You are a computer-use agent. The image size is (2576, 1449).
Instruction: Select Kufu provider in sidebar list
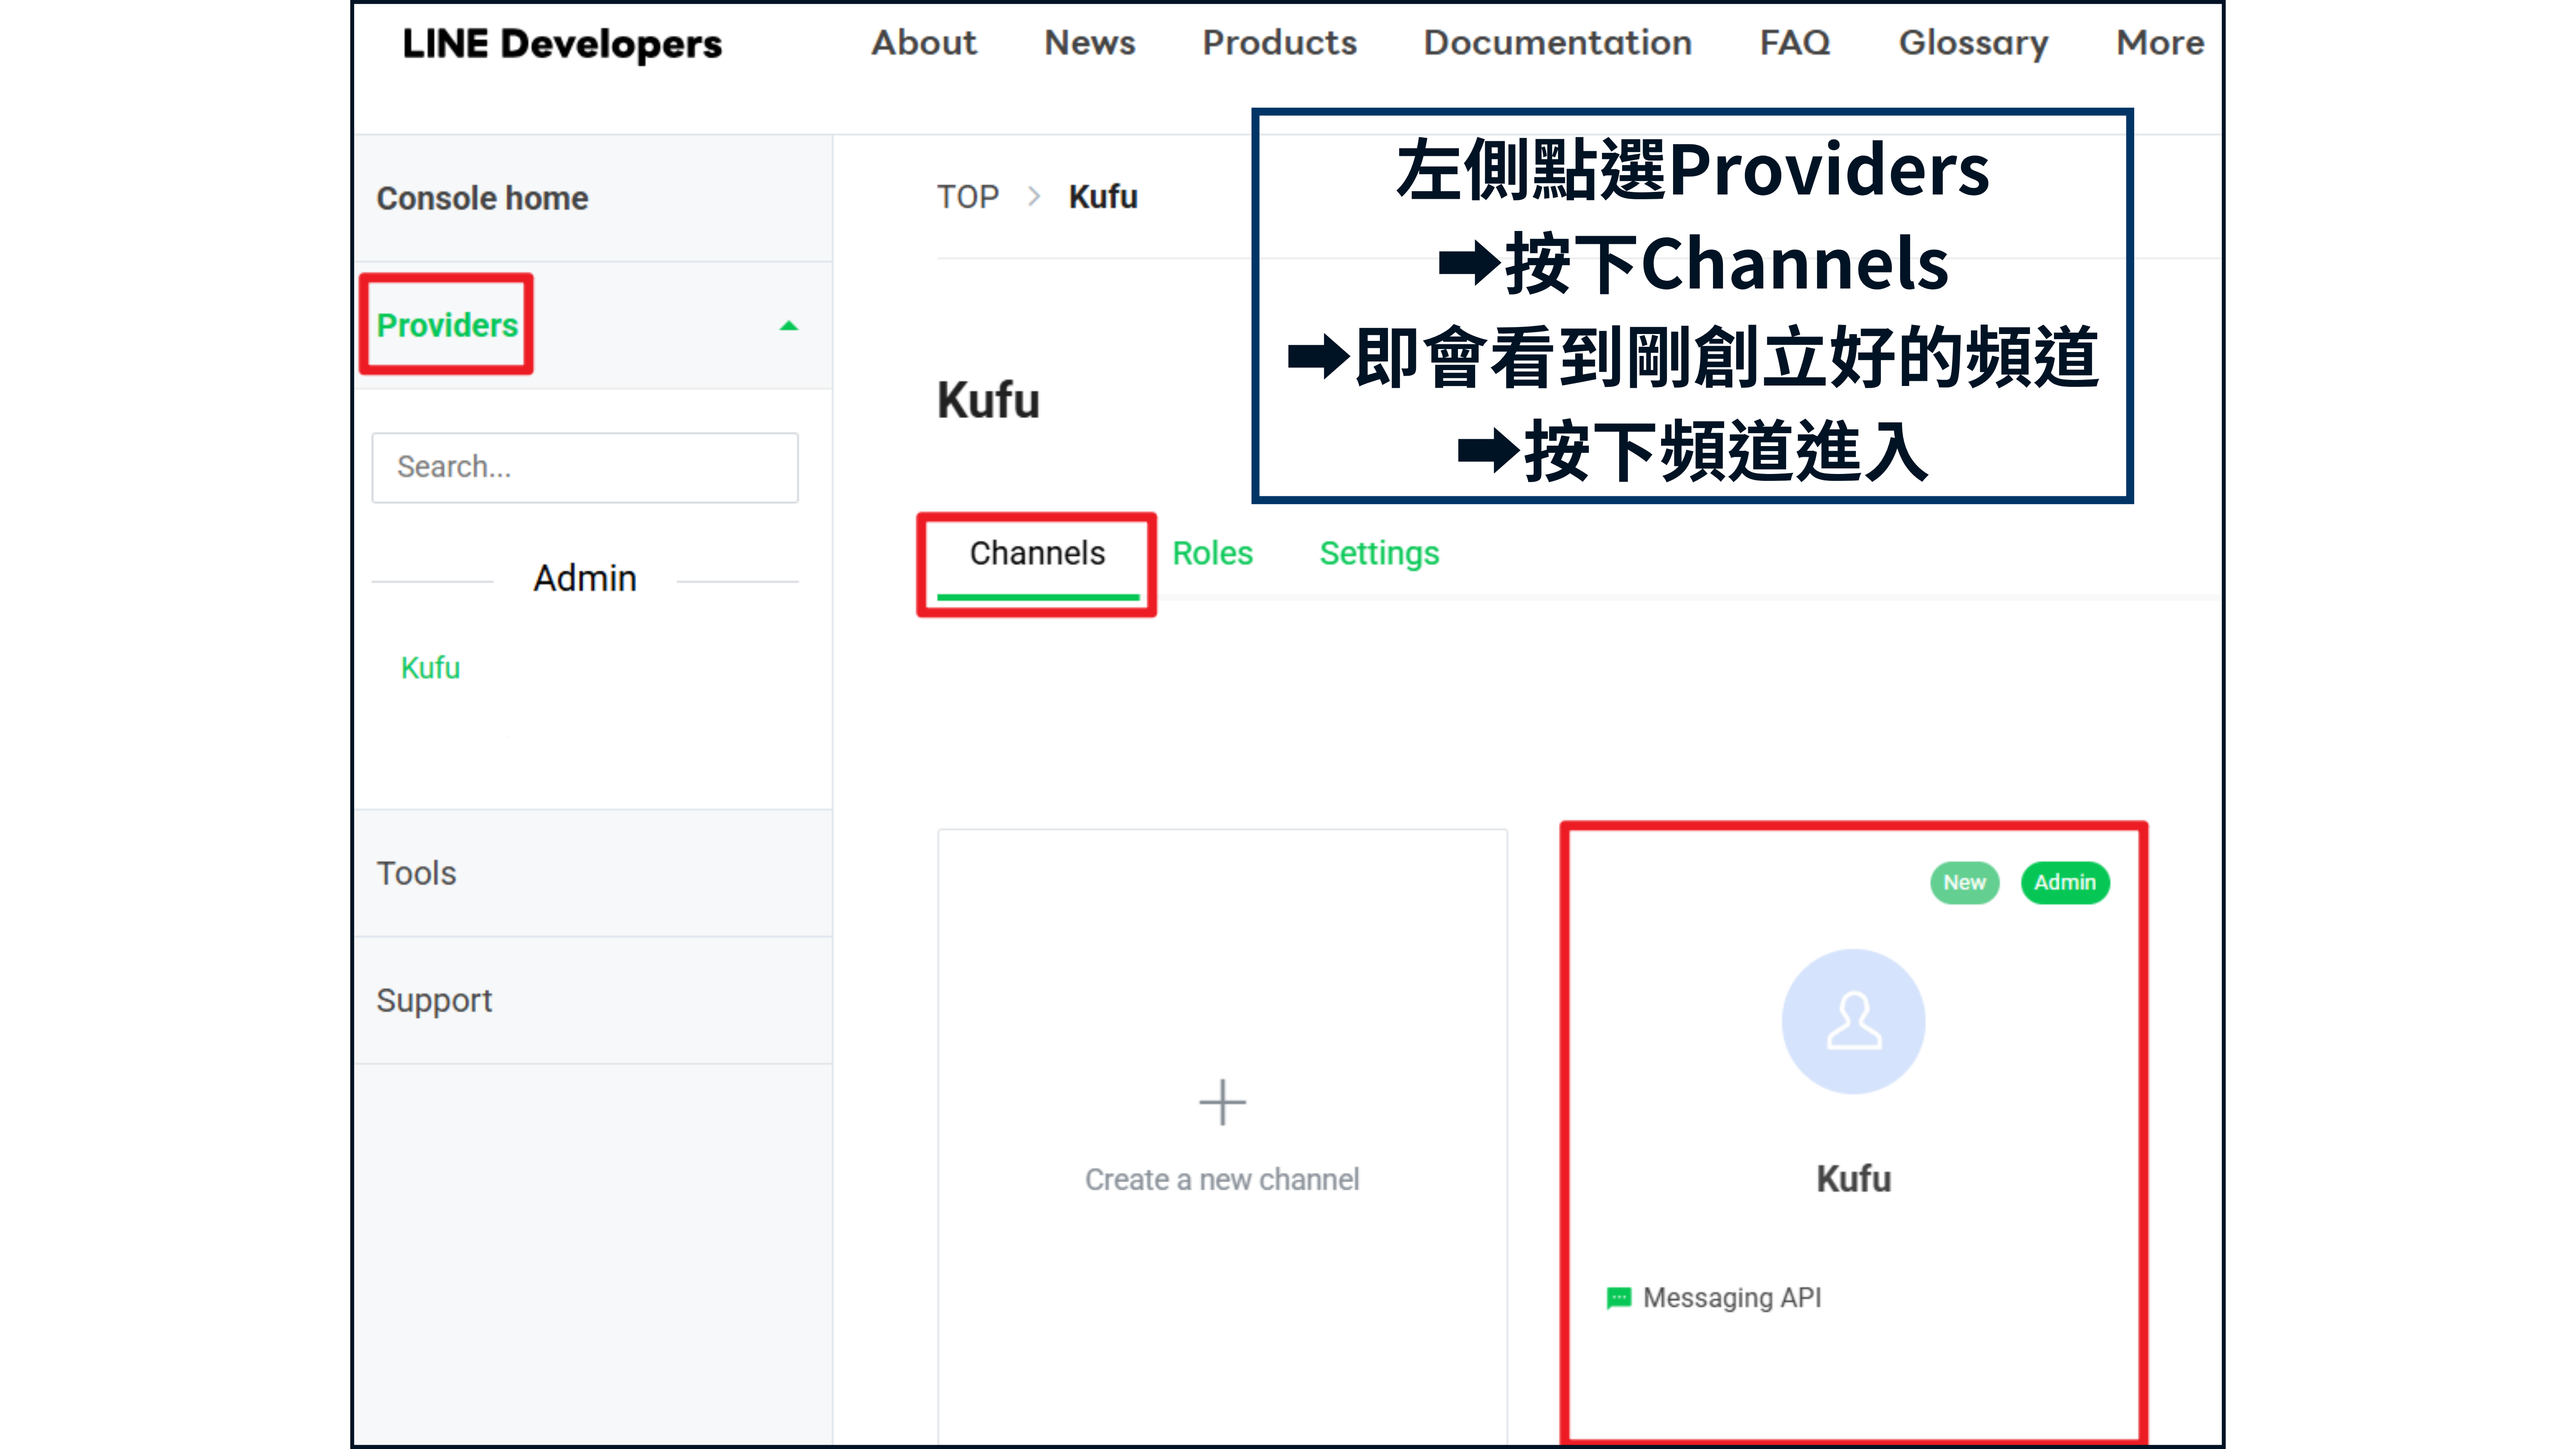(430, 667)
